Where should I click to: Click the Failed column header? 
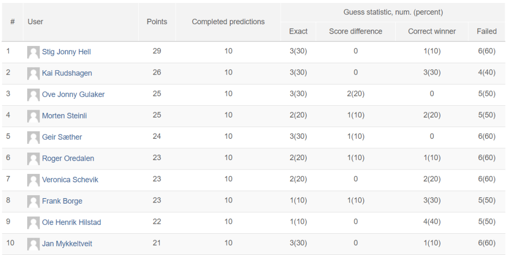487,31
